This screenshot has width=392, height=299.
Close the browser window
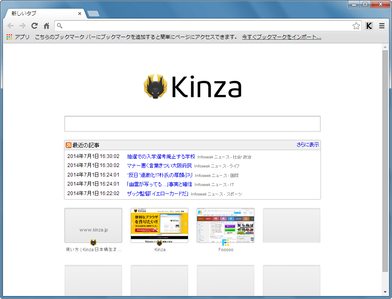(x=380, y=4)
